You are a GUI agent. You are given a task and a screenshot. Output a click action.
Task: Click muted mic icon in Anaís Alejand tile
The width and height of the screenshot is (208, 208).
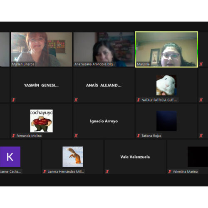click(76, 100)
